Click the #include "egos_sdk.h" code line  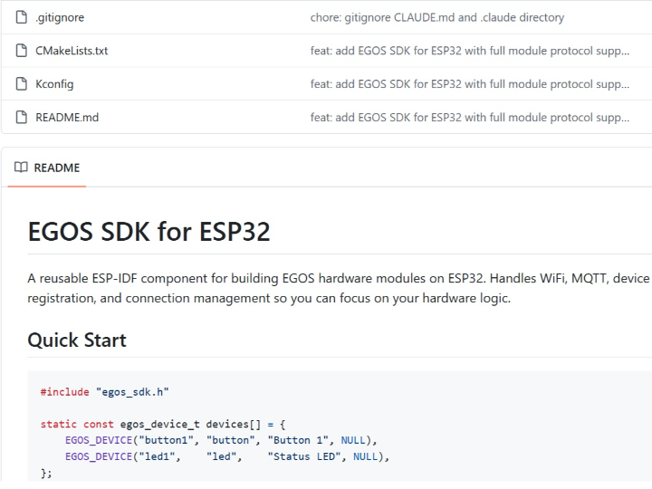(105, 392)
